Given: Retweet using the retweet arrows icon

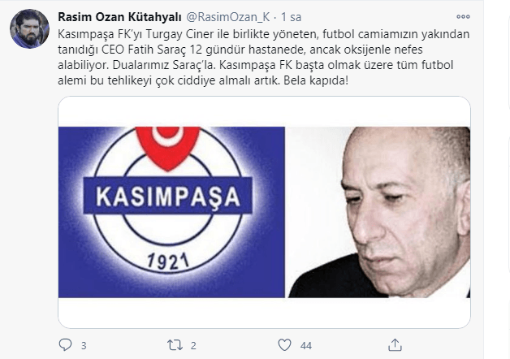Looking at the screenshot, I should pos(175,345).
